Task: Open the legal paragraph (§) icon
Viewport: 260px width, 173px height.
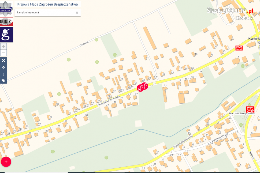Action: pyautogui.click(x=3, y=74)
